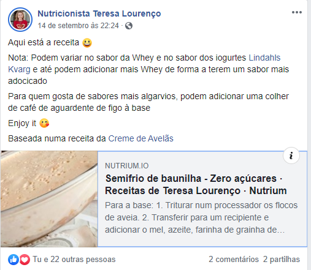
Task: Click the semifrio dessert preview image
Action: 49,199
